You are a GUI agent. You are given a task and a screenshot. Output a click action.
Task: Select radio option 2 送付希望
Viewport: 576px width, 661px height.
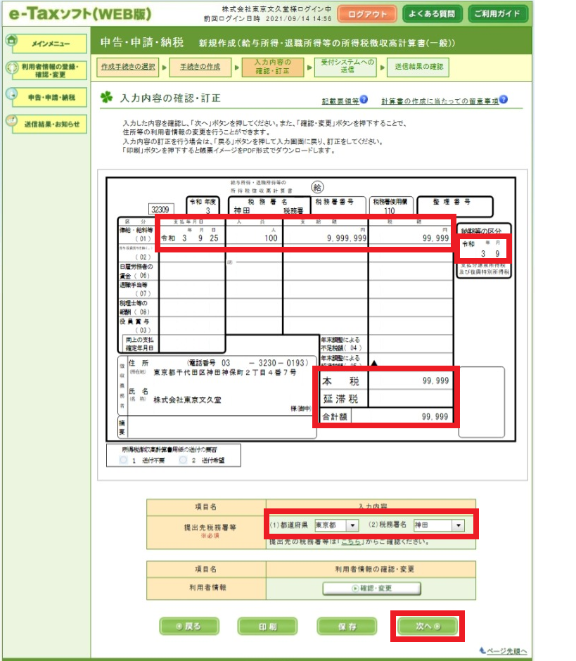(183, 460)
